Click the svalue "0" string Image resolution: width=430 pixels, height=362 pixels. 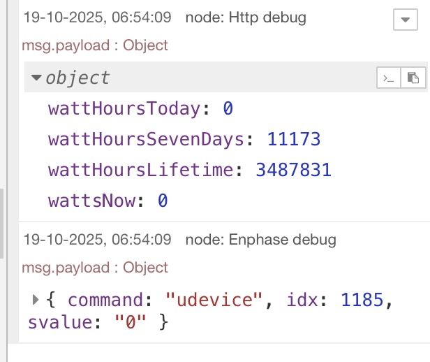pos(133,322)
